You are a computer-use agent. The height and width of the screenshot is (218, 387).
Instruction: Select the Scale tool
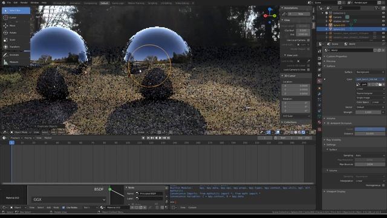[x=16, y=39]
